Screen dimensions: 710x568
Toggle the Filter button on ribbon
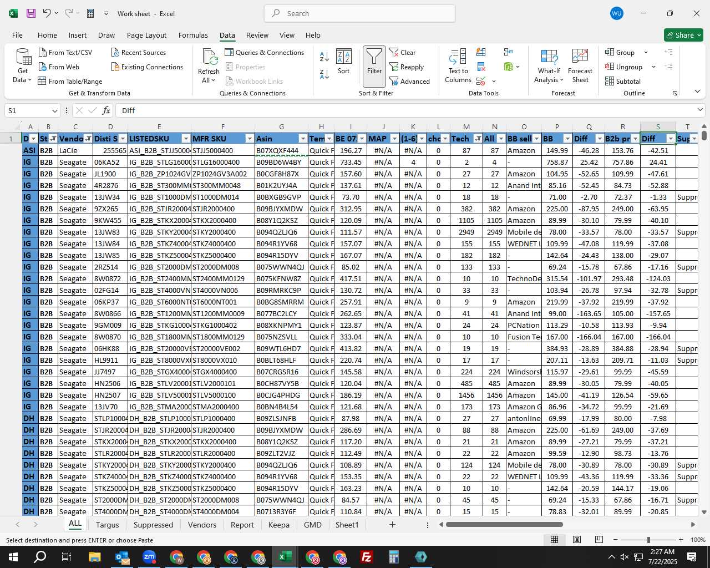click(x=374, y=66)
